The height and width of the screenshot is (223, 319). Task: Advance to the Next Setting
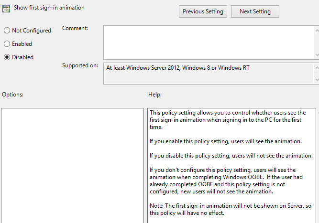click(255, 11)
